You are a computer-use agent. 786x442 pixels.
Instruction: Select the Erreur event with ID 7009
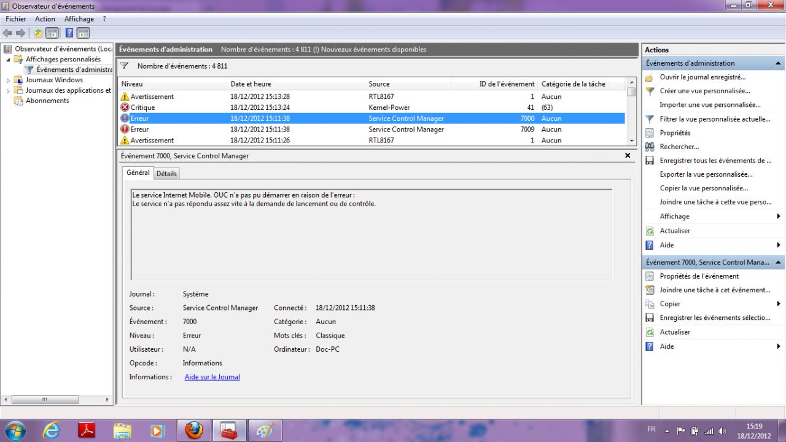[x=372, y=130]
